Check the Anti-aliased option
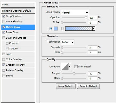The width and height of the screenshot is (116, 103). click(x=76, y=66)
